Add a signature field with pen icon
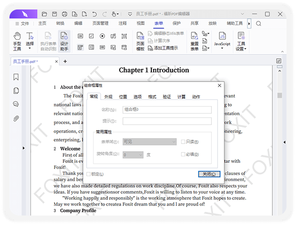The image size is (296, 225). [113, 36]
